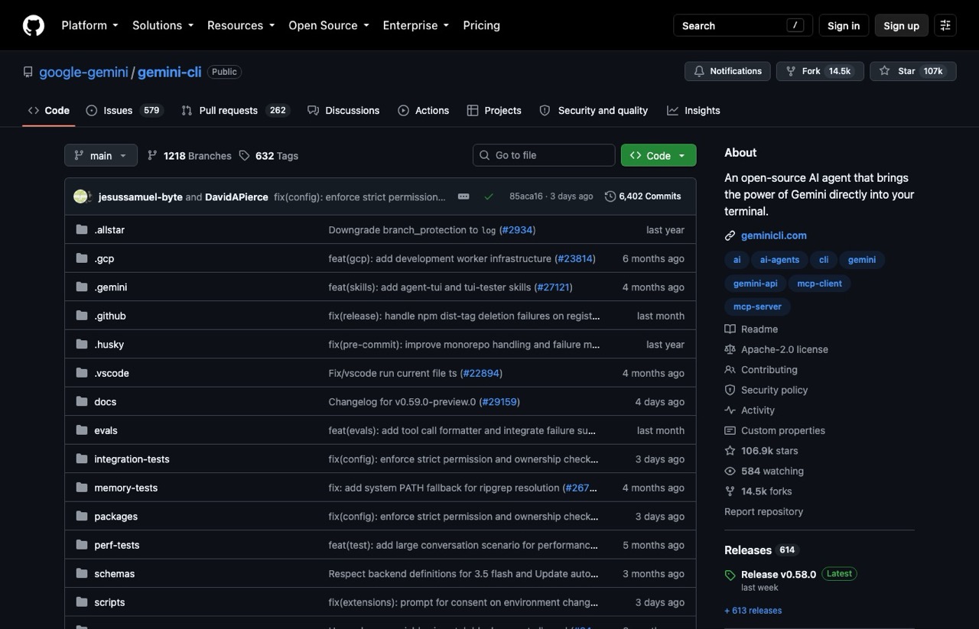Click the folder icon for .allstar
Screen dimensions: 979x629
point(82,230)
